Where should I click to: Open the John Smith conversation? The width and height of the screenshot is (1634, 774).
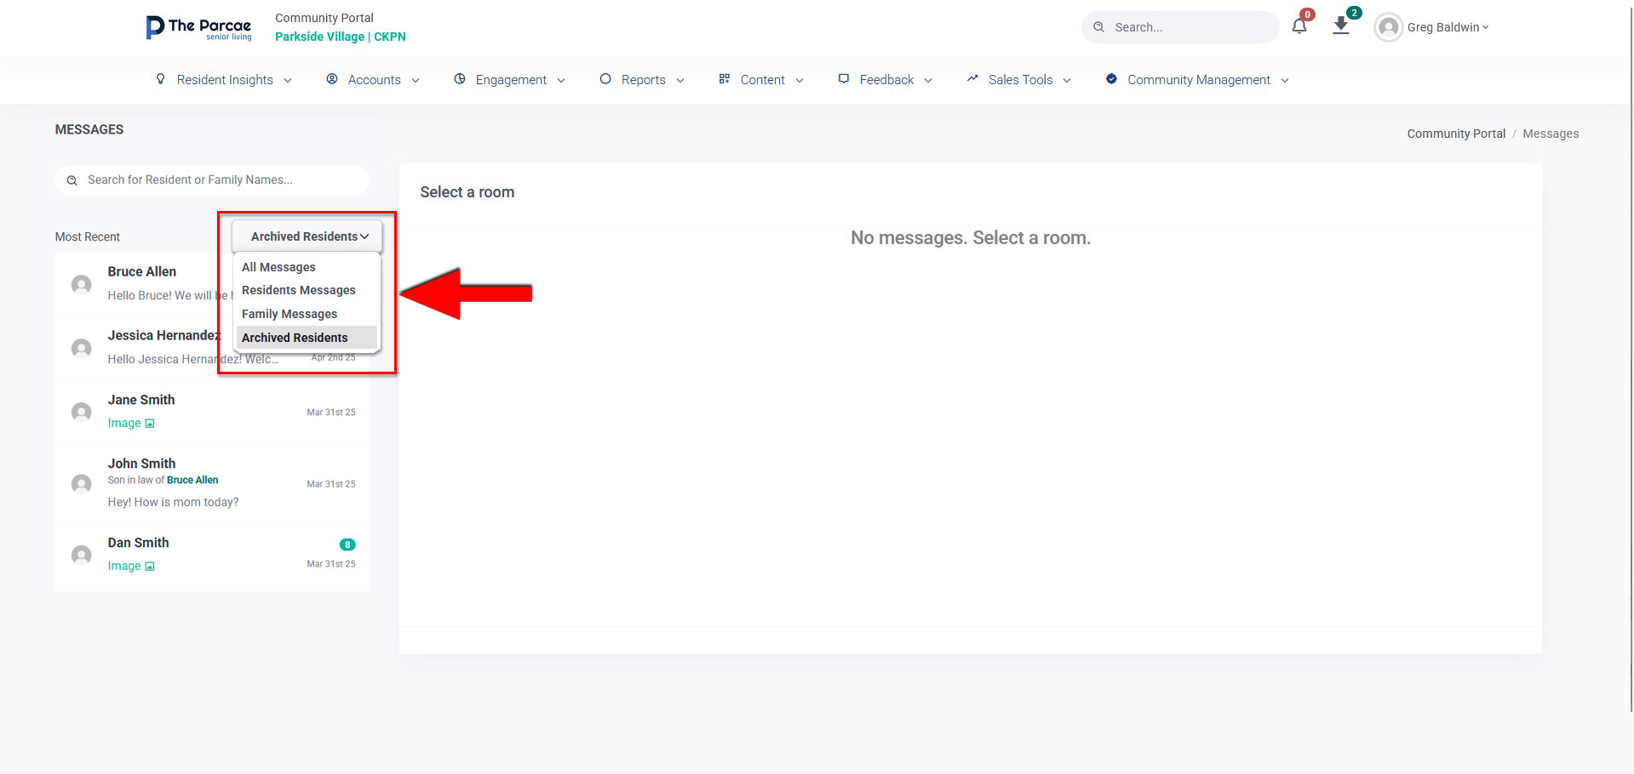pyautogui.click(x=212, y=483)
